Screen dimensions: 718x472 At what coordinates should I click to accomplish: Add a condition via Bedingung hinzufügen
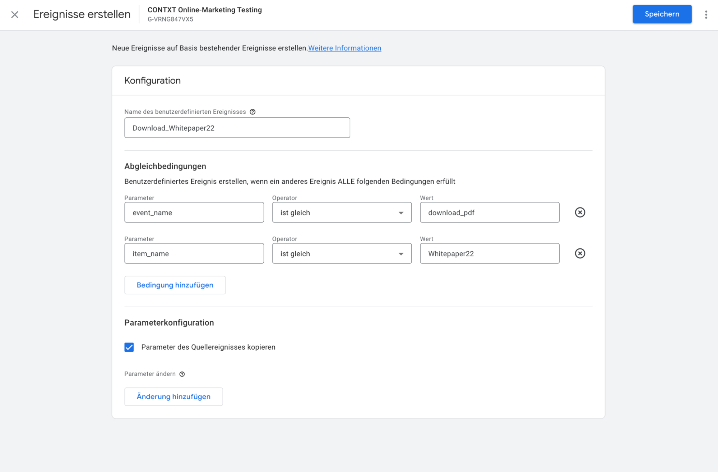pyautogui.click(x=175, y=285)
